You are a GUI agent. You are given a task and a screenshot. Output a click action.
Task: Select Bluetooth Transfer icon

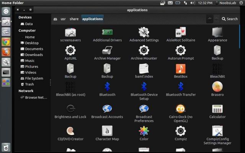pos(181,87)
